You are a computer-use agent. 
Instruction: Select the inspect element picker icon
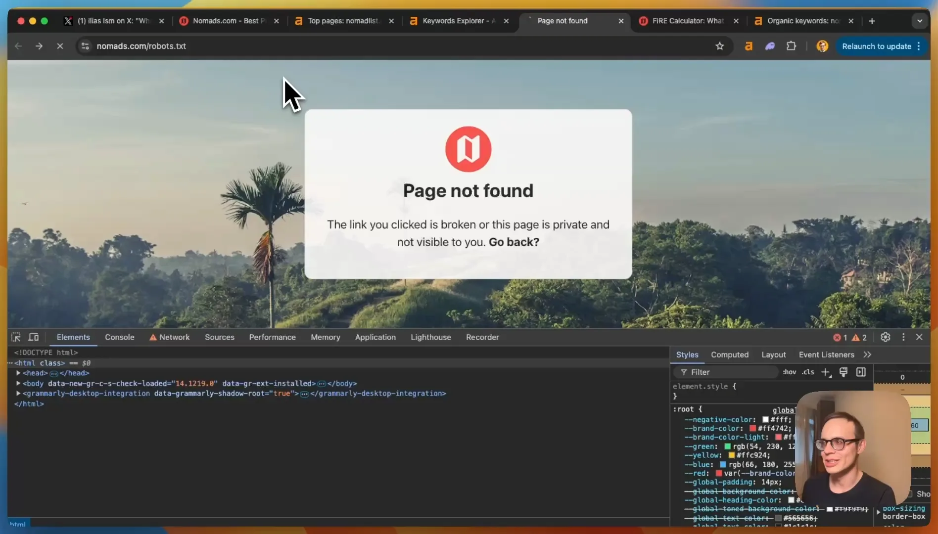pyautogui.click(x=16, y=337)
